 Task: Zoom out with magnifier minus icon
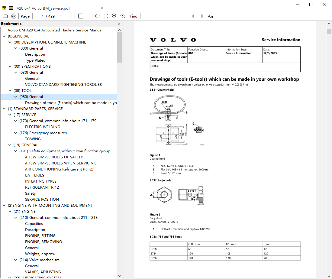click(x=114, y=16)
